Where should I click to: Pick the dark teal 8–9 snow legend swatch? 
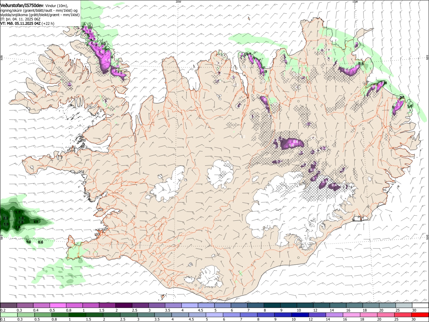pos(271,306)
